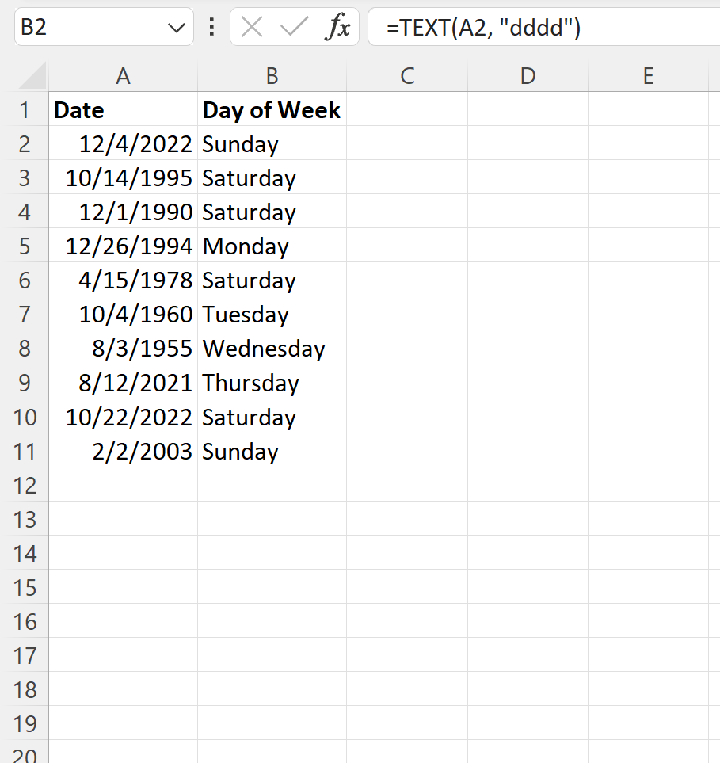
Task: Click the three-dot formula bar separator
Action: [x=211, y=26]
